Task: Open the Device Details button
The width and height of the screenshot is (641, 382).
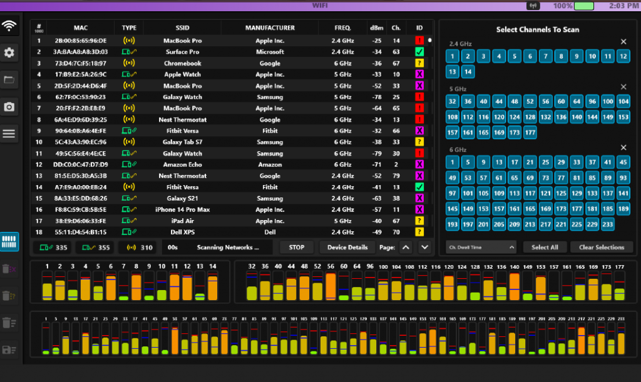Action: [x=347, y=248]
